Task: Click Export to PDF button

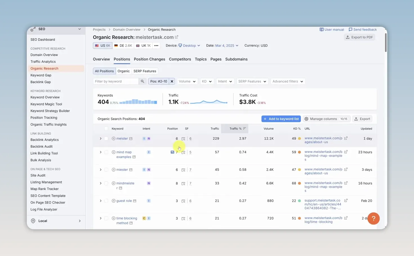Action: pos(360,37)
